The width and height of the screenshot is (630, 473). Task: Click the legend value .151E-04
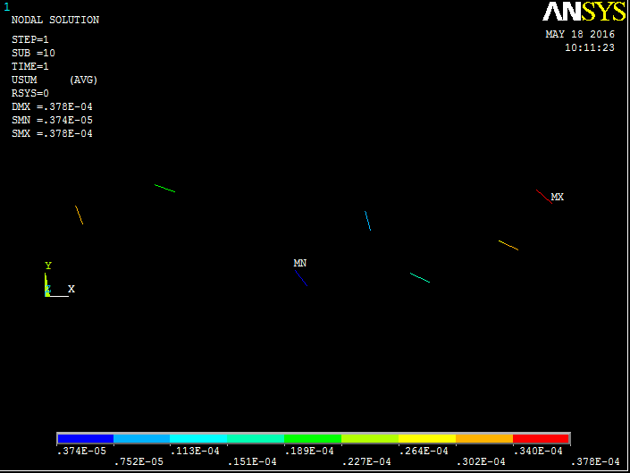click(252, 462)
